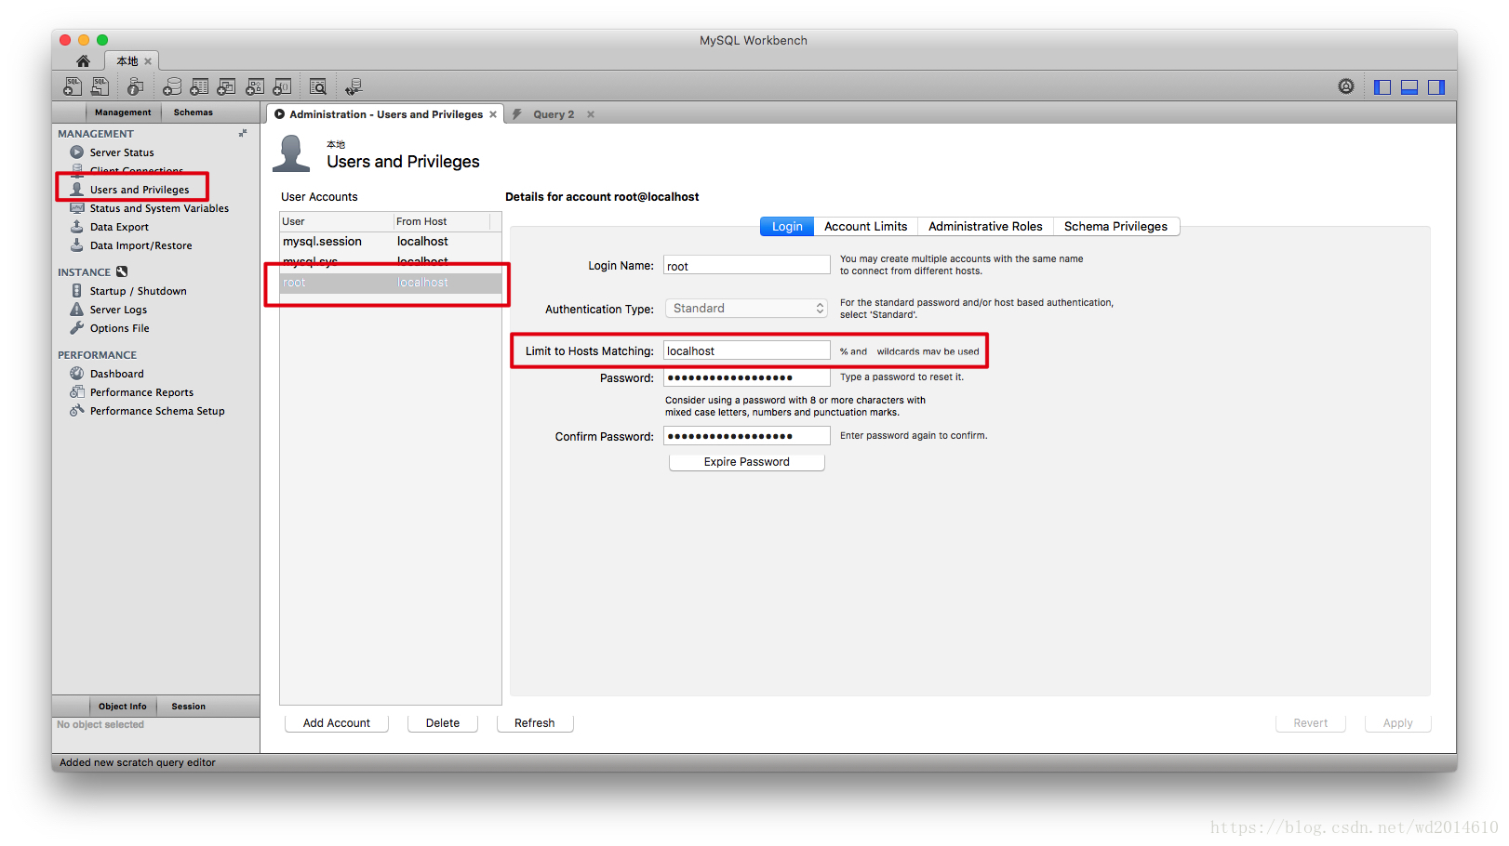Screen dimensions: 1509x846
Task: Create a new view icon
Action: tap(226, 86)
